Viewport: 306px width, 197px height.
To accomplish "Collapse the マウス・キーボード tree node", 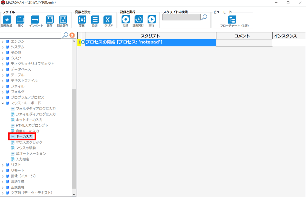I will (x=3, y=103).
